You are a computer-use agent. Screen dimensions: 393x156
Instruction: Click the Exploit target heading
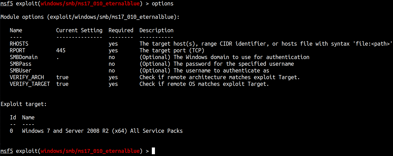[24, 104]
